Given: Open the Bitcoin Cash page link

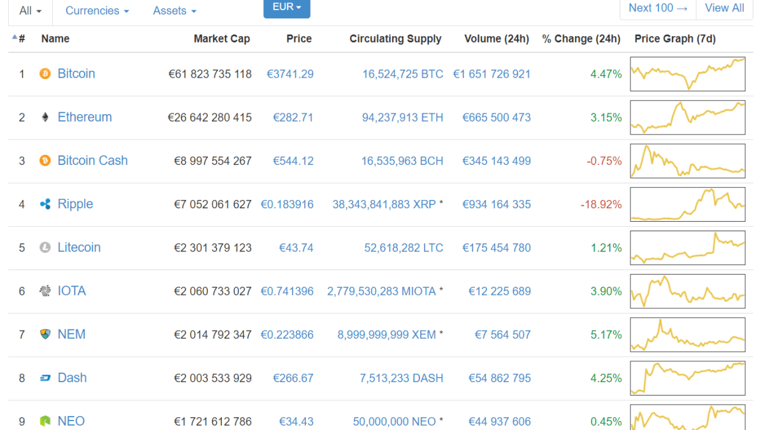Looking at the screenshot, I should tap(93, 161).
